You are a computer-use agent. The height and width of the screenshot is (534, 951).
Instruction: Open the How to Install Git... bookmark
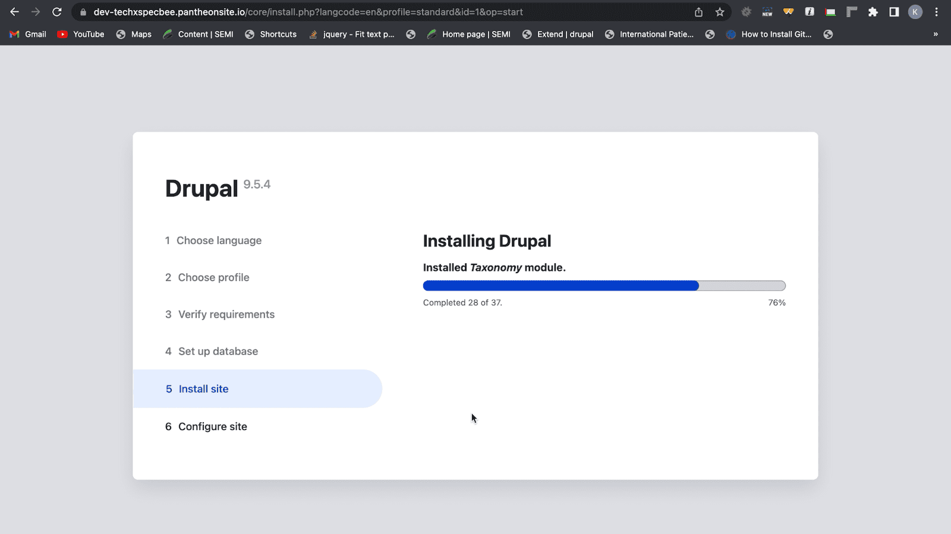pos(769,34)
